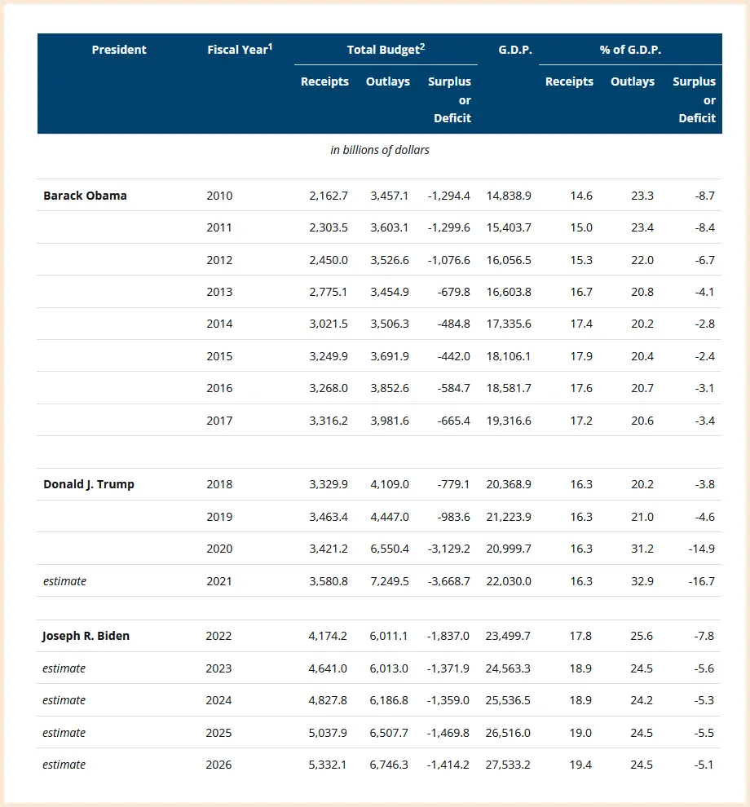Image resolution: width=750 pixels, height=807 pixels.
Task: Click the 2020 deficit value -3,129.2
Action: [449, 549]
